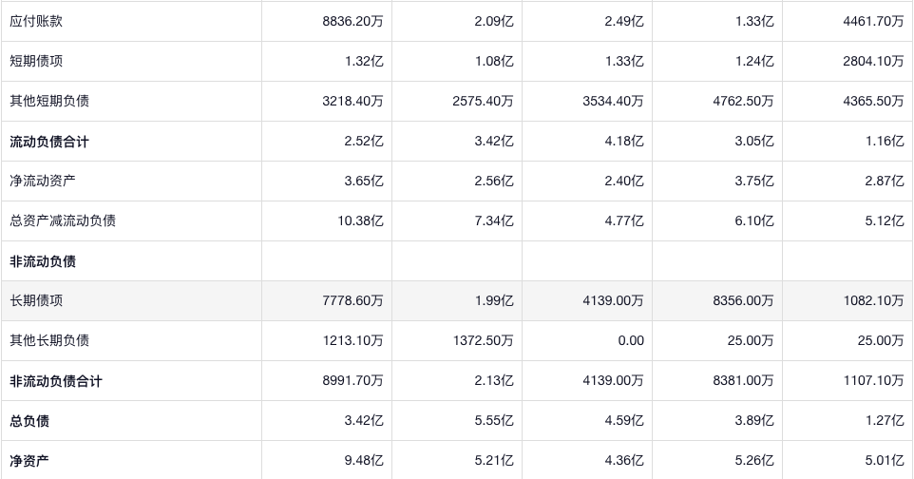The width and height of the screenshot is (914, 479).
Task: Select the 短期债项 row label
Action: [x=36, y=61]
